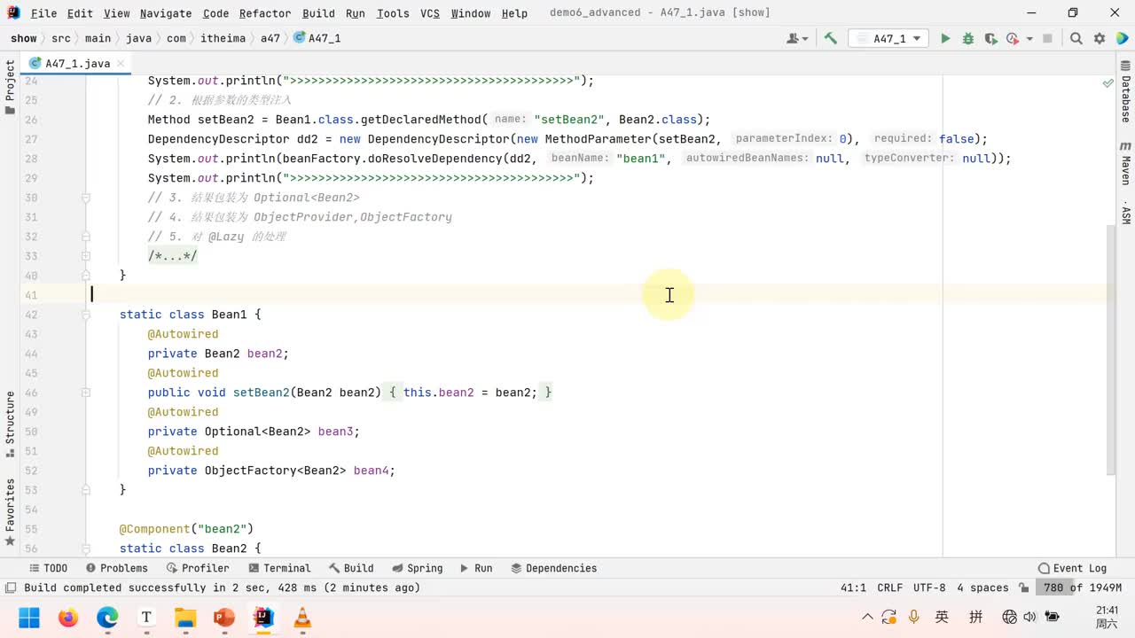1135x638 pixels.
Task: Open the Structure tool window
Action: pos(10,424)
